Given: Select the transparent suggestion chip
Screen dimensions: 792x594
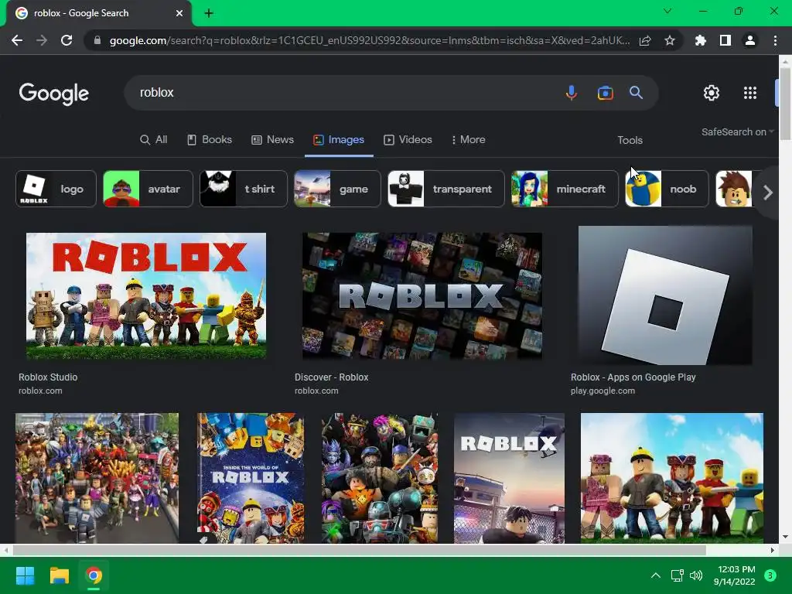Looking at the screenshot, I should coord(446,189).
